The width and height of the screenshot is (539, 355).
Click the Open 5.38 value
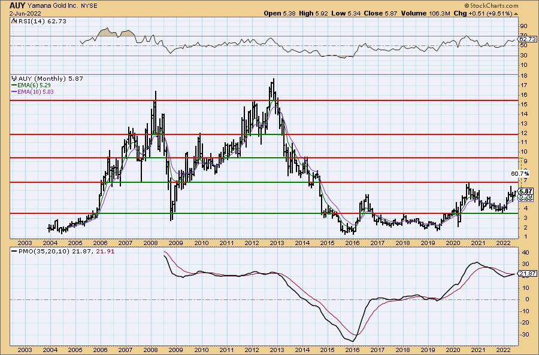(x=278, y=13)
